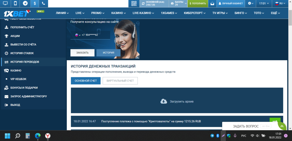This screenshot has width=292, height=141.
Task: Open Казино in sidebar
Action: 33,70
